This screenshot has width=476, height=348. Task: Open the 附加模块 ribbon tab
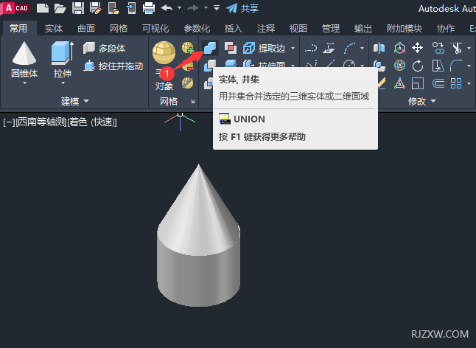point(405,29)
